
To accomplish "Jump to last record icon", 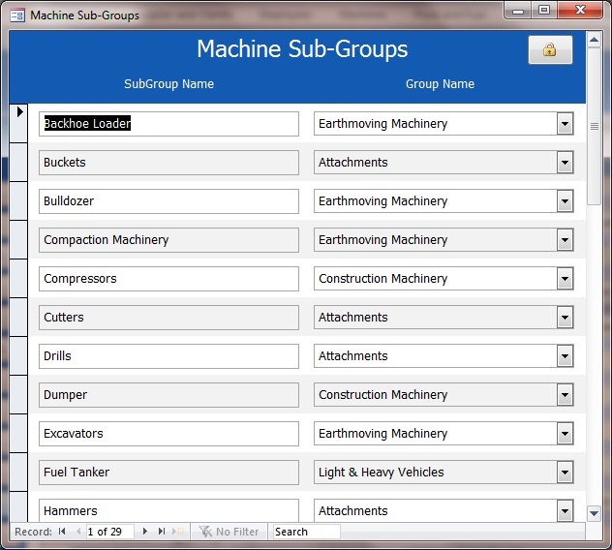I will click(161, 532).
